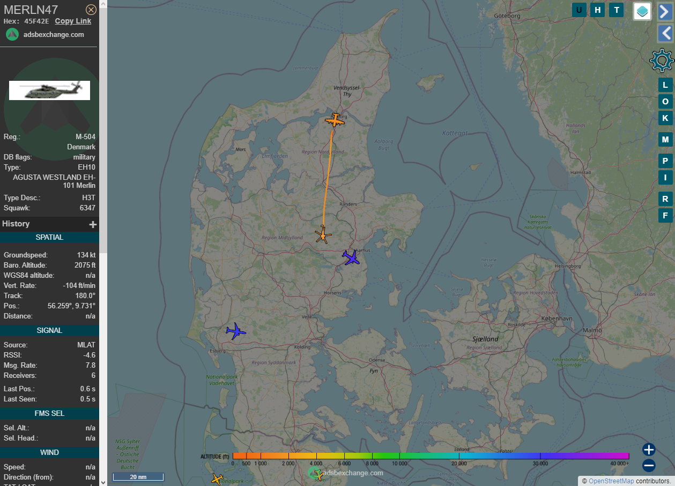The width and height of the screenshot is (675, 486).
Task: Open the map layers selector
Action: point(642,11)
